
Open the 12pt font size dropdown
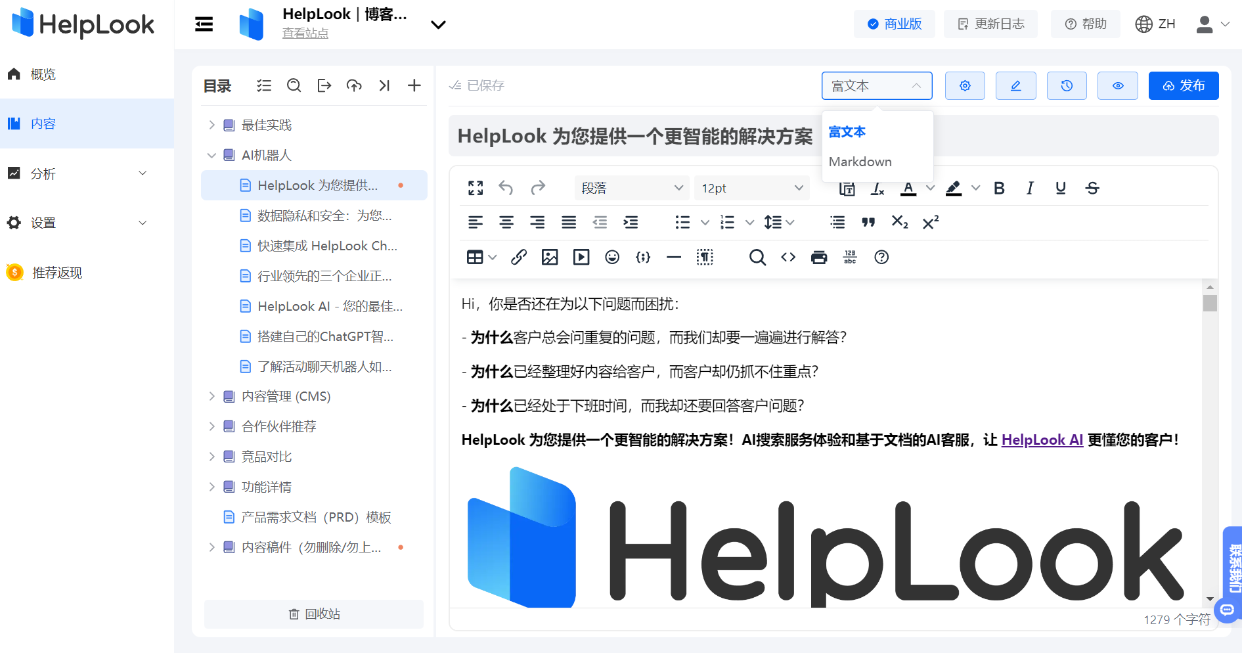tap(752, 188)
